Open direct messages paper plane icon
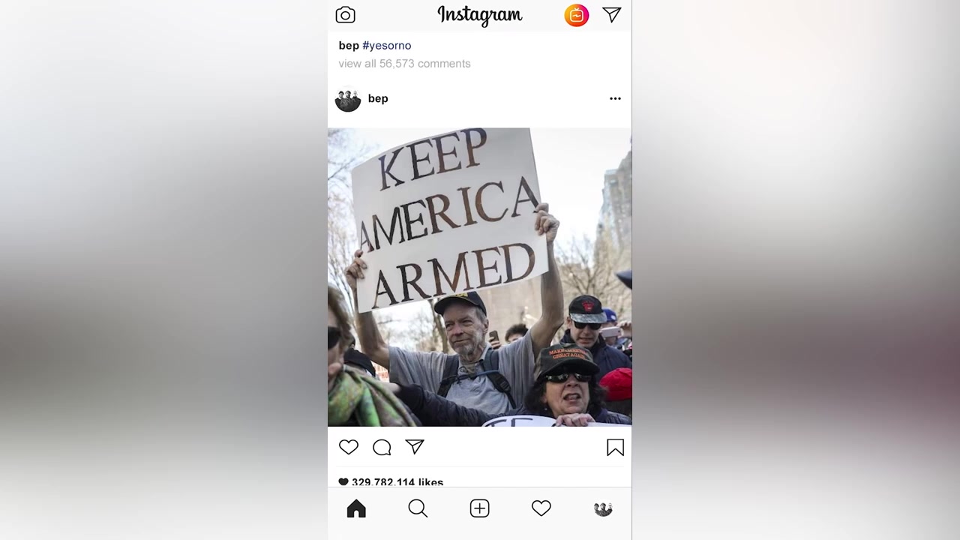The width and height of the screenshot is (960, 540). click(x=612, y=15)
